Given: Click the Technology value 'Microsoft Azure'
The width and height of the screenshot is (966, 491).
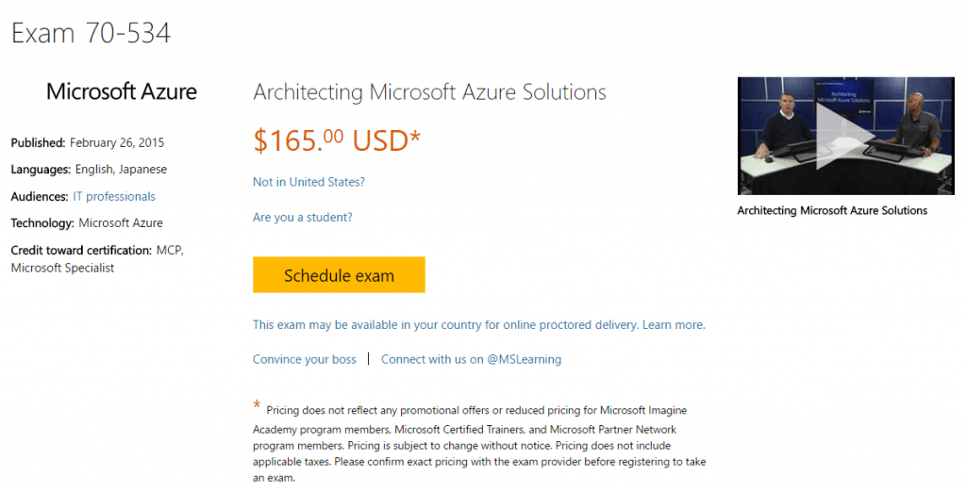Looking at the screenshot, I should pyautogui.click(x=121, y=223).
